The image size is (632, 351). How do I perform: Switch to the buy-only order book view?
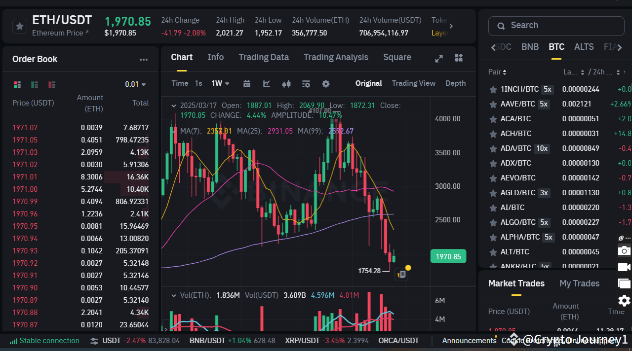click(x=34, y=84)
